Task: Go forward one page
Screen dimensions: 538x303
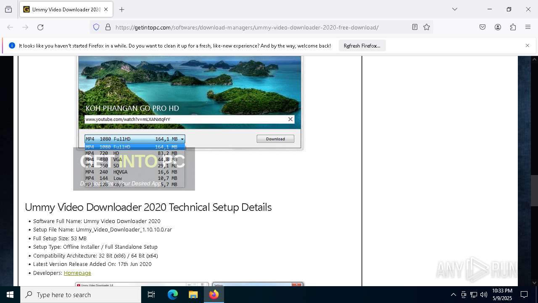Action: 25,27
